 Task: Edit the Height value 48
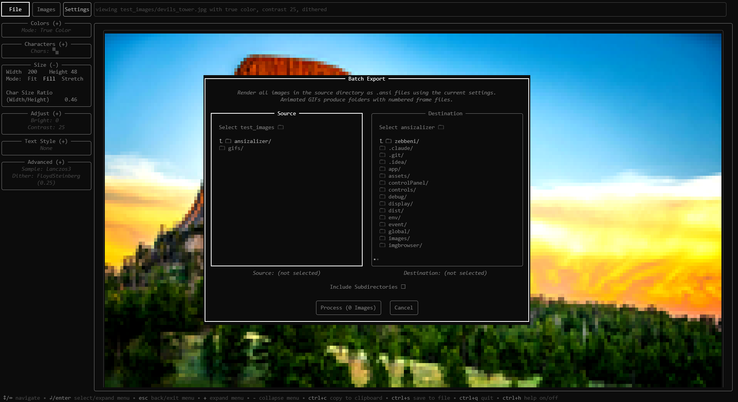[x=74, y=72]
